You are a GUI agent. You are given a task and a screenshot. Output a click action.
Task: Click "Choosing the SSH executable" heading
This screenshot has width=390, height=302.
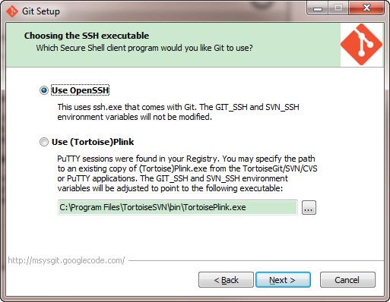coord(87,36)
